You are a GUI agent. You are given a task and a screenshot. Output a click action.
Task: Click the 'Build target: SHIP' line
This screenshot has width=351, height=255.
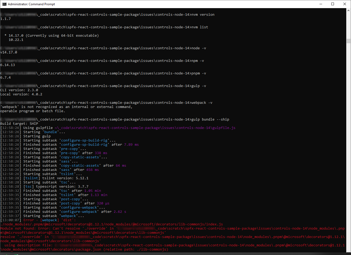[x=19, y=123]
